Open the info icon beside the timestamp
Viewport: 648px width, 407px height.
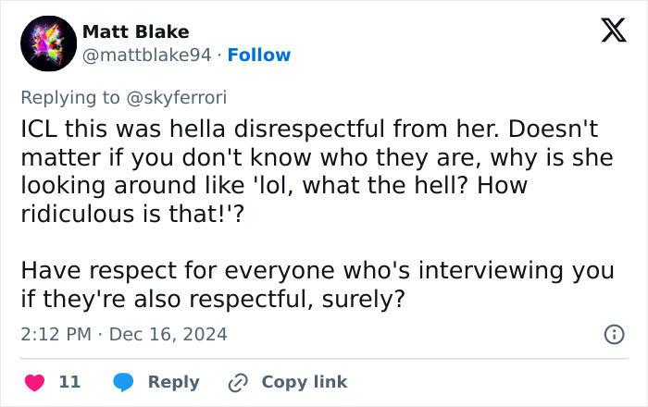[x=613, y=334]
